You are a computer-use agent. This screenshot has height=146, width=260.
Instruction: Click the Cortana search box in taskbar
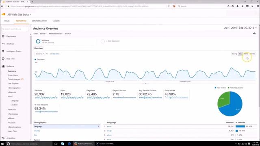[x=29, y=144]
